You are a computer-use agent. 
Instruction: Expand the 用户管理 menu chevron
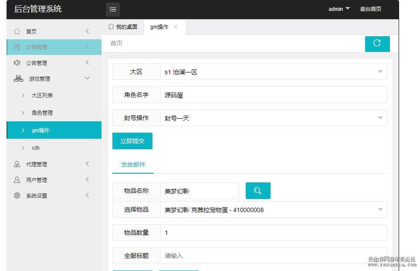(x=87, y=179)
